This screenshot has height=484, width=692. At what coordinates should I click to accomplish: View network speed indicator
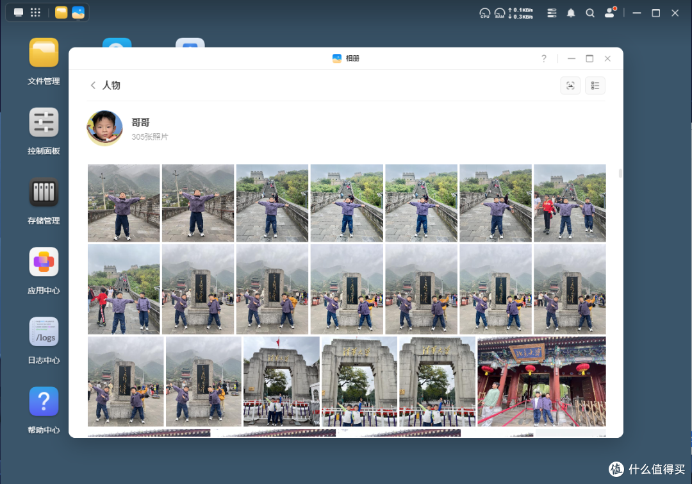(521, 13)
